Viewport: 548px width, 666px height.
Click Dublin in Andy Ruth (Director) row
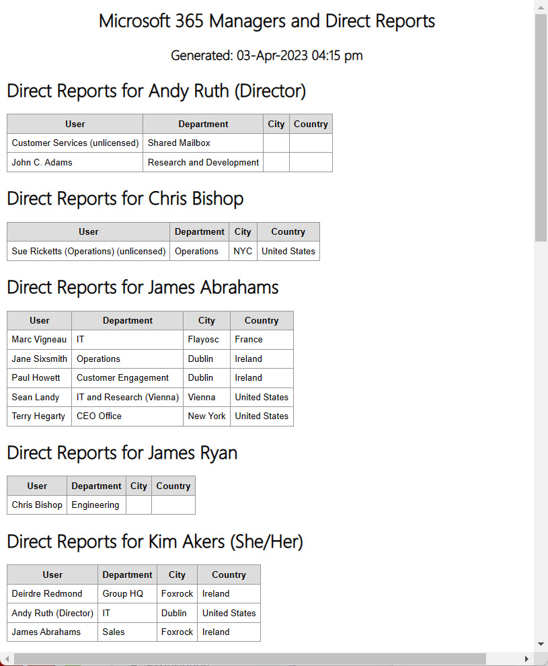click(x=177, y=614)
